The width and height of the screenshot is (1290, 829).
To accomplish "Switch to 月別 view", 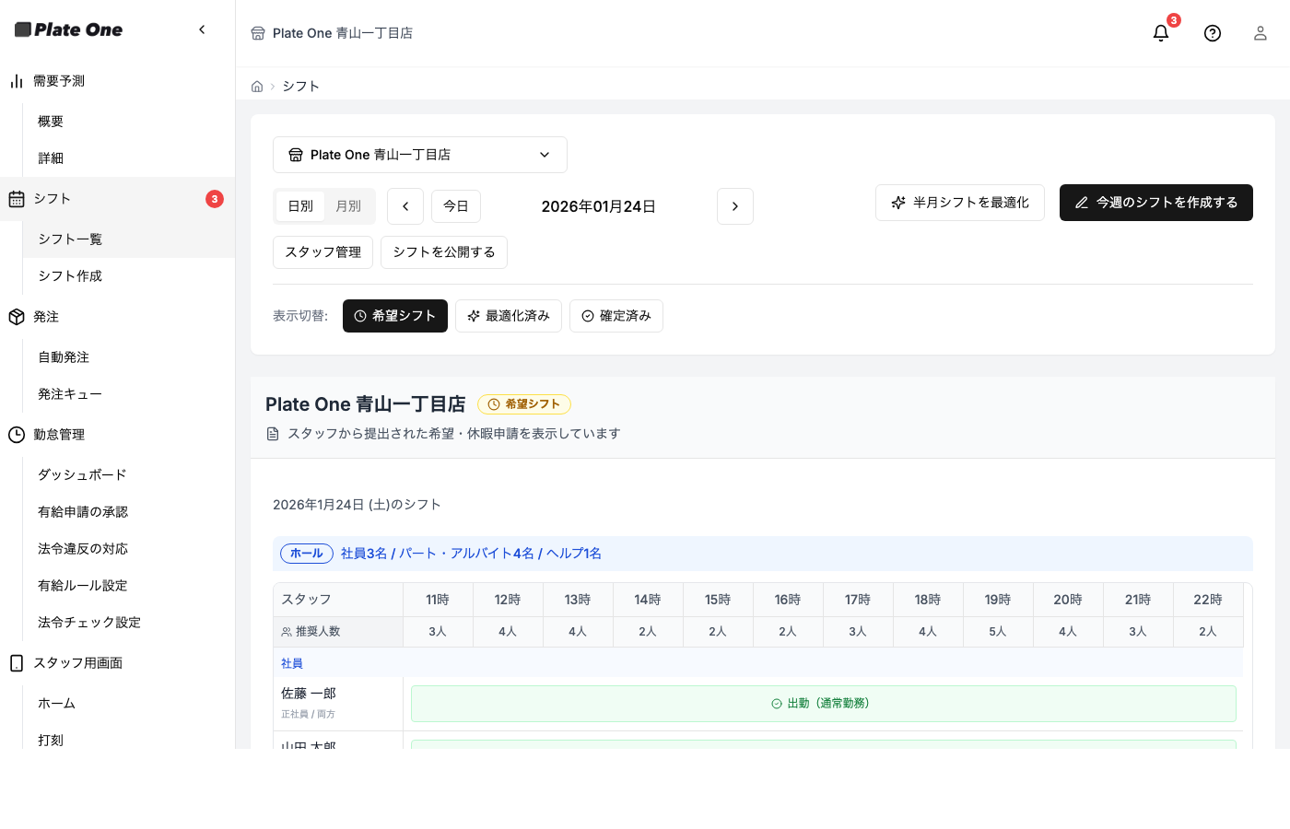I will point(348,206).
